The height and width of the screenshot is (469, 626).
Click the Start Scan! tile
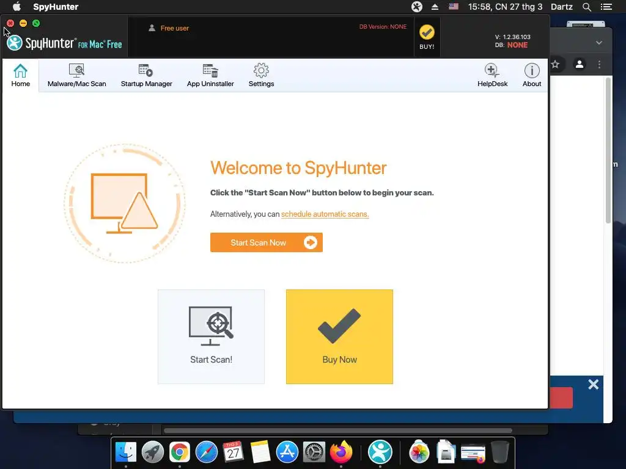pyautogui.click(x=211, y=336)
